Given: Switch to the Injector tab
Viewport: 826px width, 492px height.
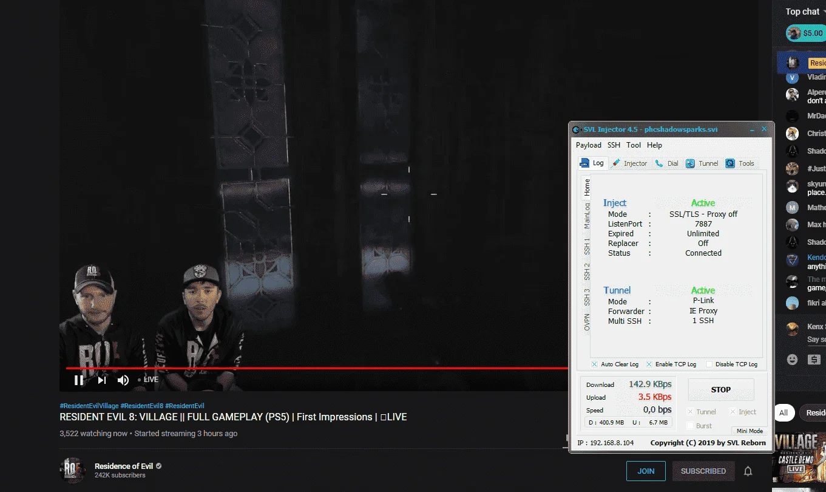Looking at the screenshot, I should (x=630, y=163).
